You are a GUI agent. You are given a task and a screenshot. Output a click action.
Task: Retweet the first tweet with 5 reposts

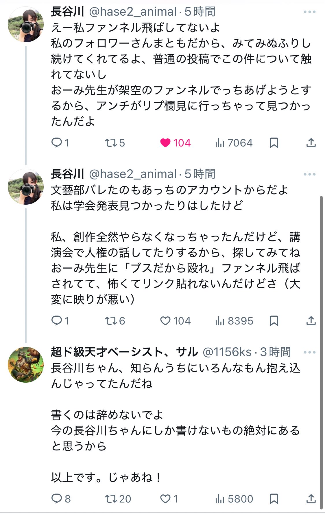click(x=110, y=143)
